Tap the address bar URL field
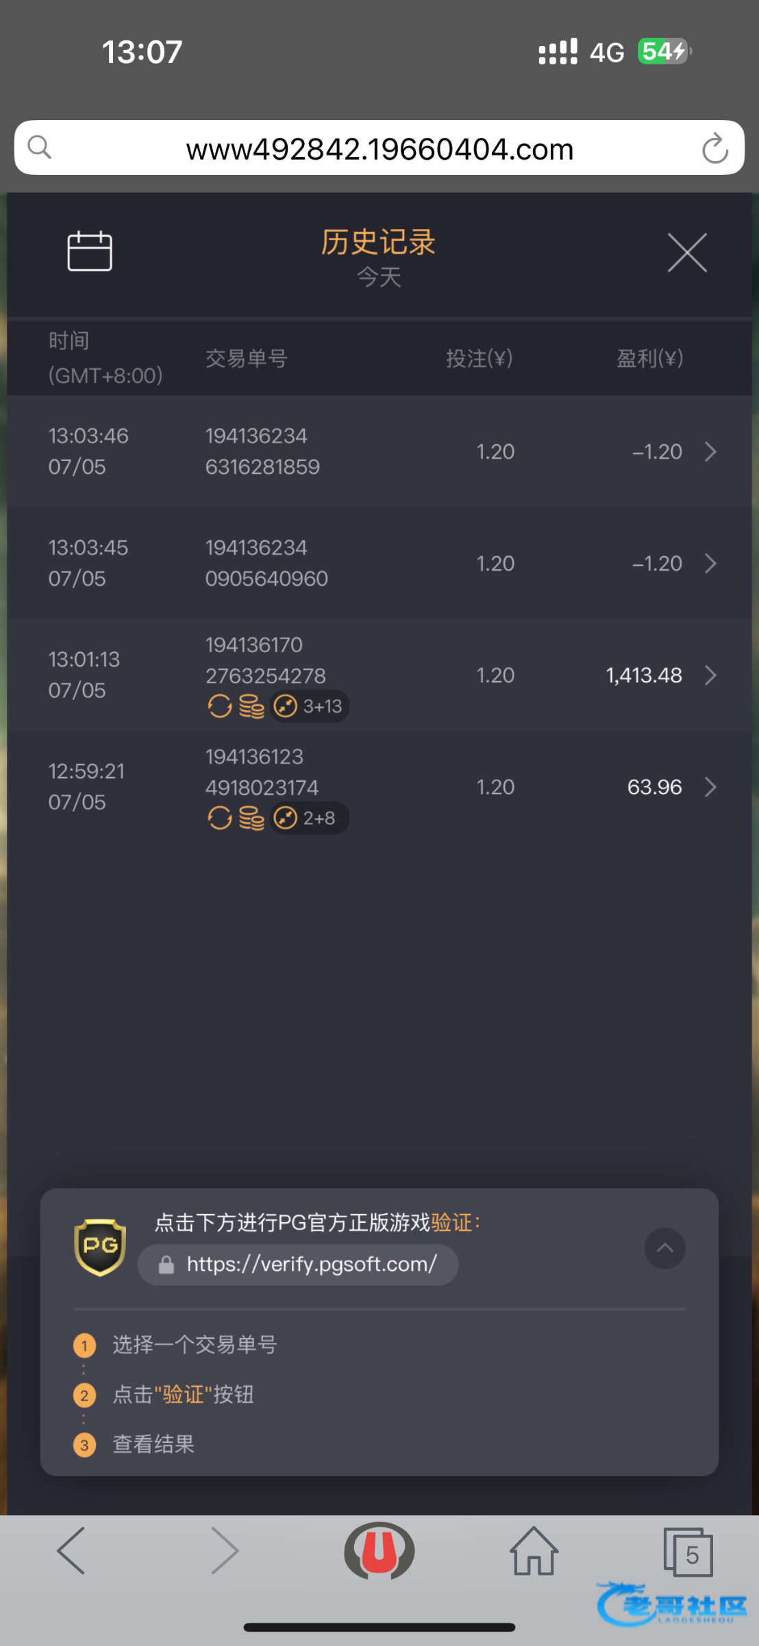The height and width of the screenshot is (1646, 759). pos(379,148)
